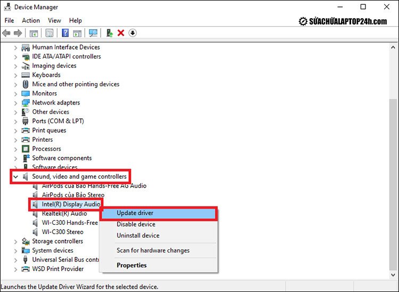Select Mice and other pointing devices label
This screenshot has width=399, height=292.
76,84
